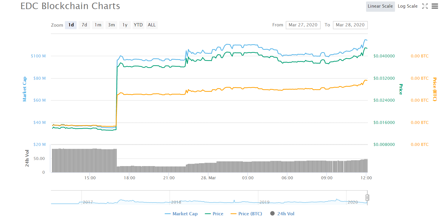Image resolution: width=443 pixels, height=220 pixels.
Task: Select the 1m zoom range
Action: pos(98,25)
